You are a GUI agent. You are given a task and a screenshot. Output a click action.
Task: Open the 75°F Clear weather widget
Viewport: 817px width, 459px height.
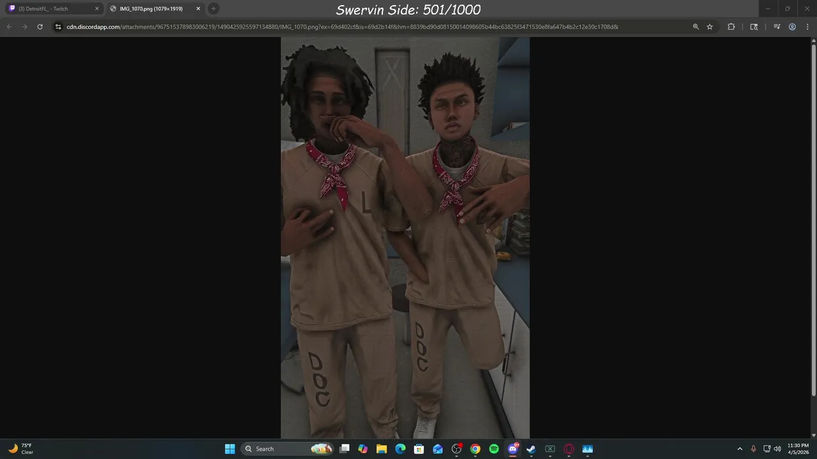click(x=20, y=449)
